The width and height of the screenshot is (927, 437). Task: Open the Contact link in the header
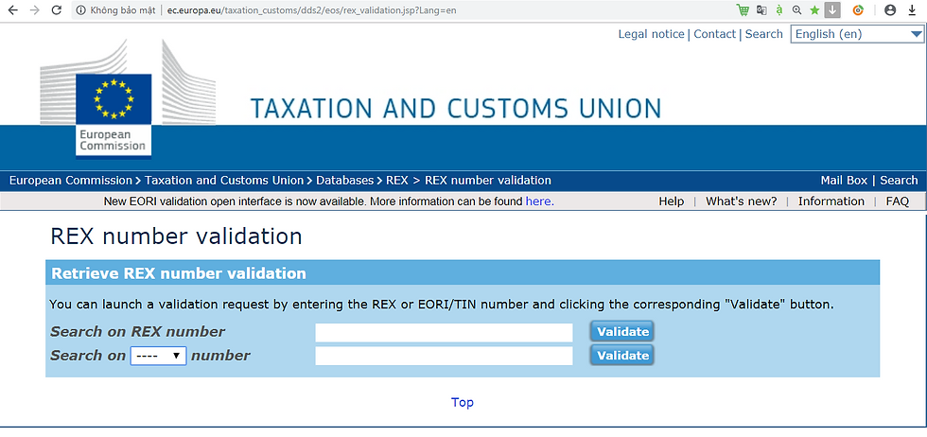point(715,34)
